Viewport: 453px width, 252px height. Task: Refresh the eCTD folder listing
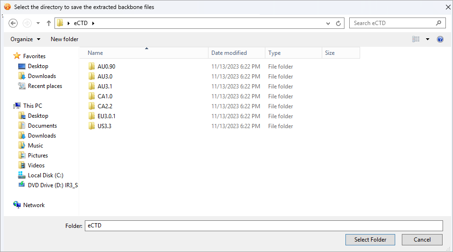[x=338, y=23]
